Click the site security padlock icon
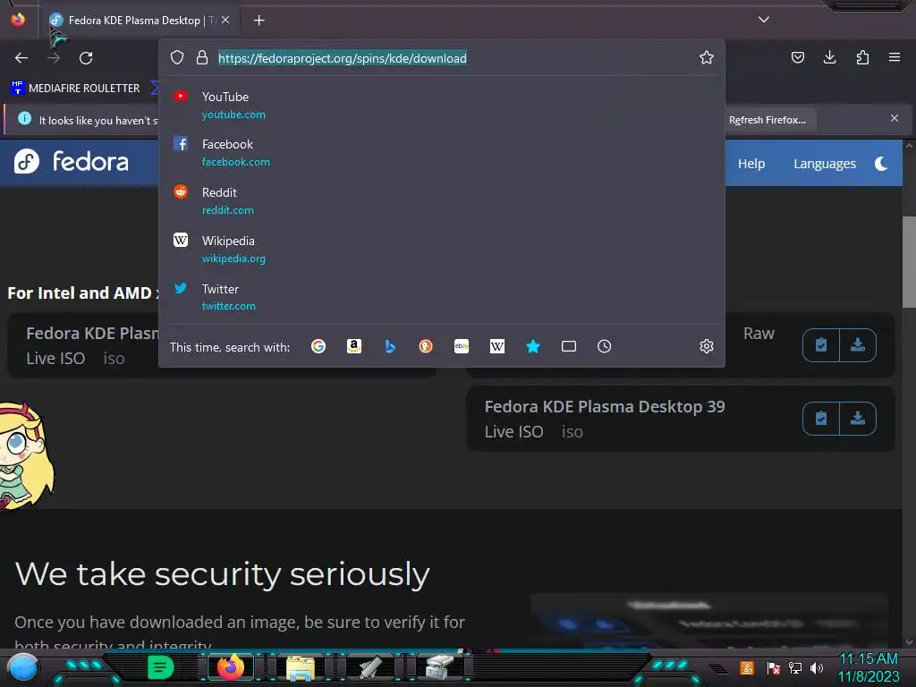Image resolution: width=916 pixels, height=687 pixels. [202, 57]
